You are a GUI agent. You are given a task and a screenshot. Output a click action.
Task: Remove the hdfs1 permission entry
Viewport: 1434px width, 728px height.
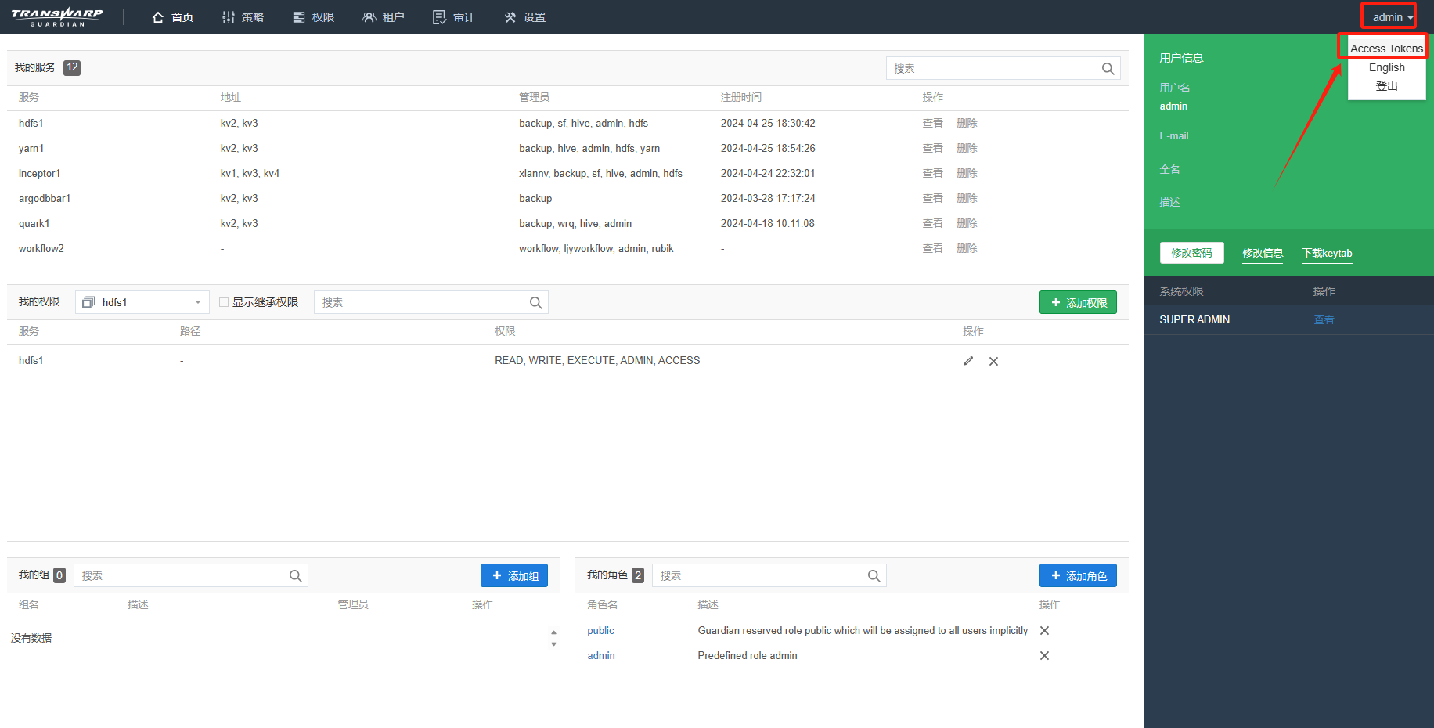pos(993,361)
